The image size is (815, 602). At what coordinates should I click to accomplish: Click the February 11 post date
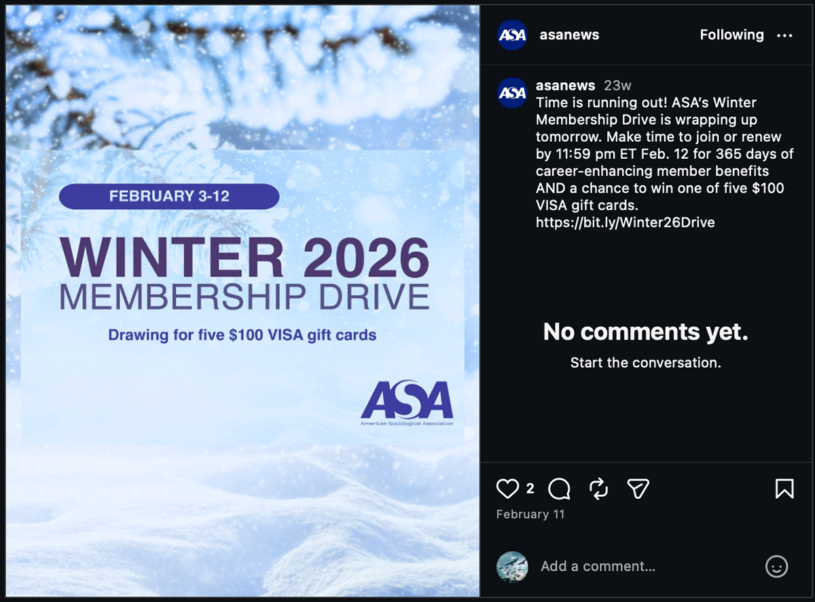pos(530,514)
